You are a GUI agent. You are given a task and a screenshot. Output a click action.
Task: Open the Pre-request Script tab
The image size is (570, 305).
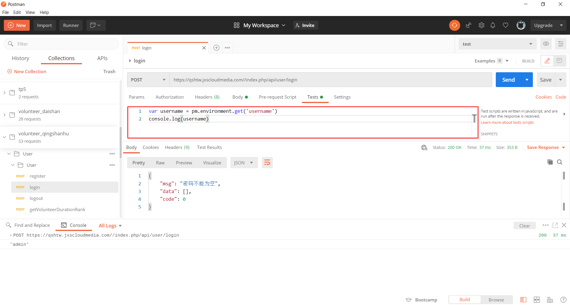[277, 97]
